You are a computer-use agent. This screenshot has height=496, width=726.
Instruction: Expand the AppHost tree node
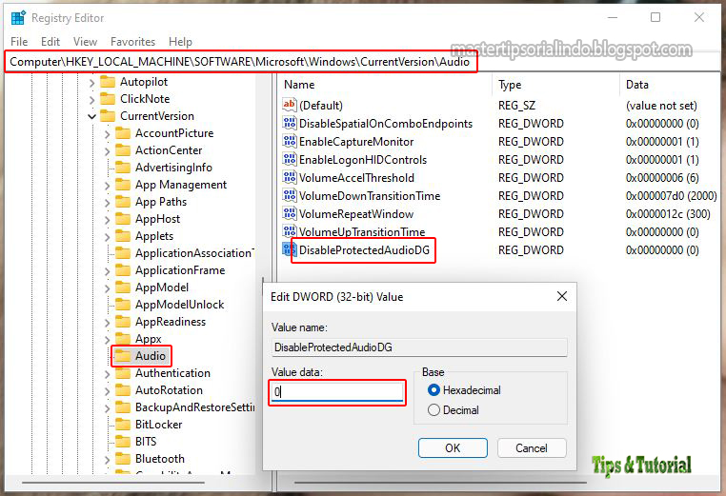click(x=107, y=220)
